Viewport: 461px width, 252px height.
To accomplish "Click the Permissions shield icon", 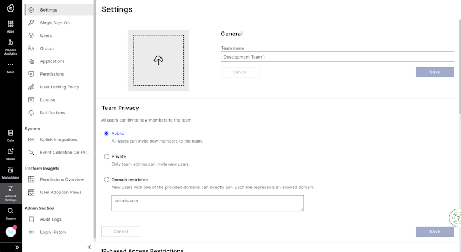I will 31,74.
